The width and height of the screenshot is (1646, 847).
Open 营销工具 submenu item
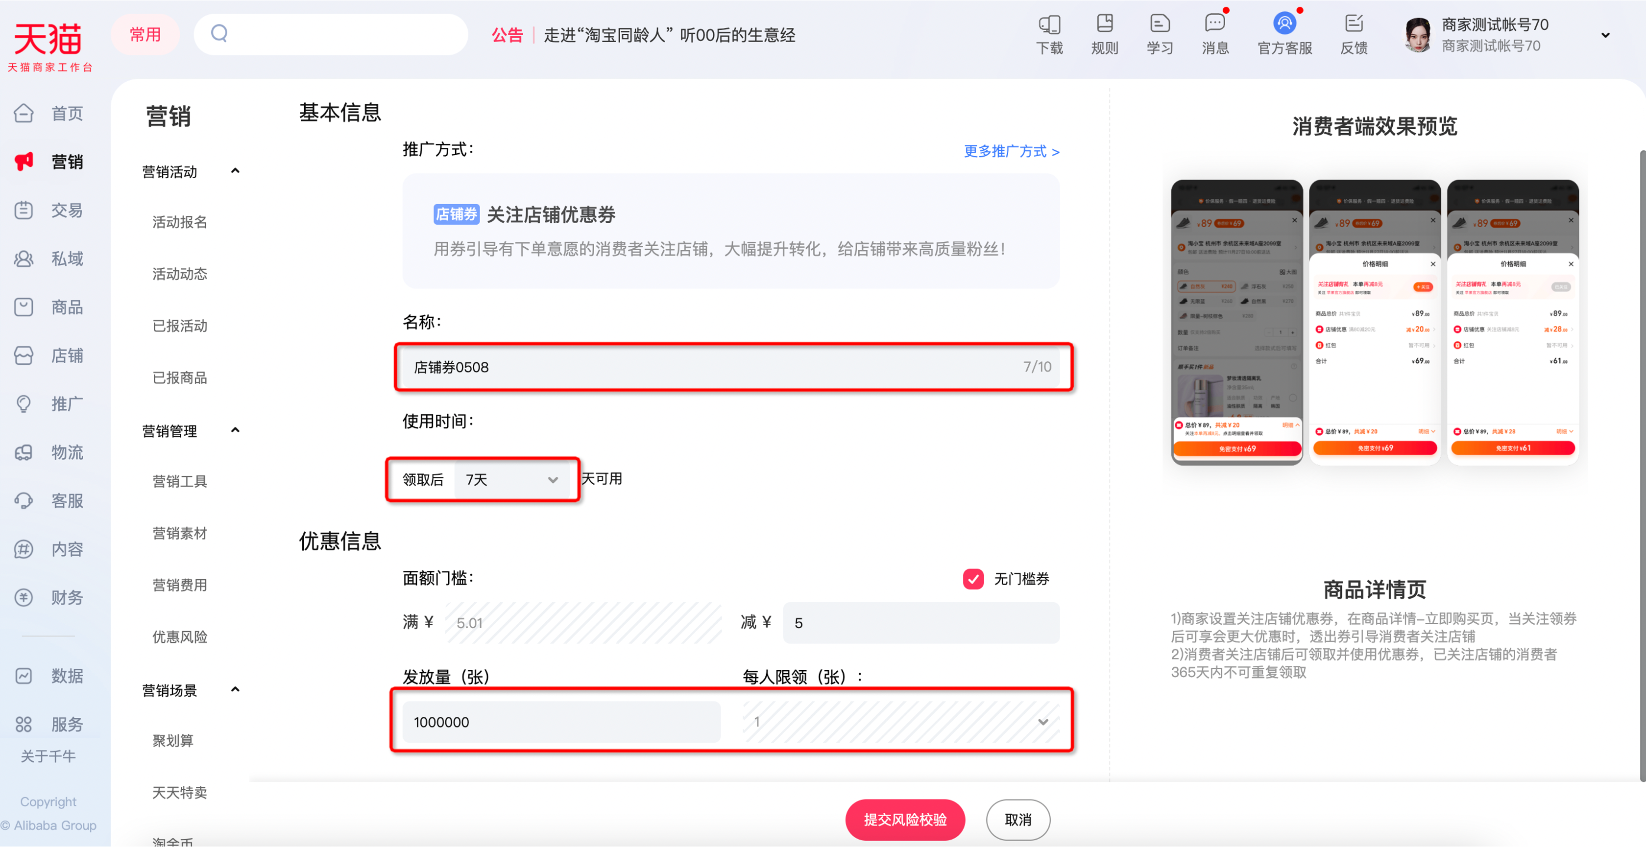click(x=180, y=482)
